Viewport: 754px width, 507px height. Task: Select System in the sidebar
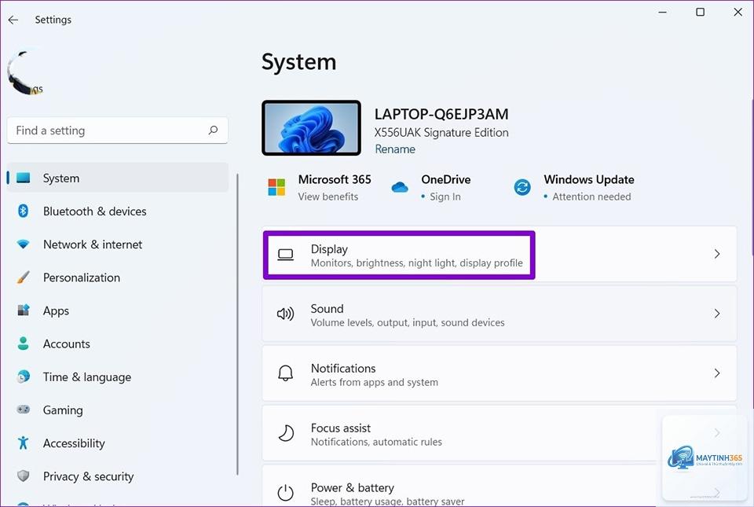pyautogui.click(x=118, y=178)
